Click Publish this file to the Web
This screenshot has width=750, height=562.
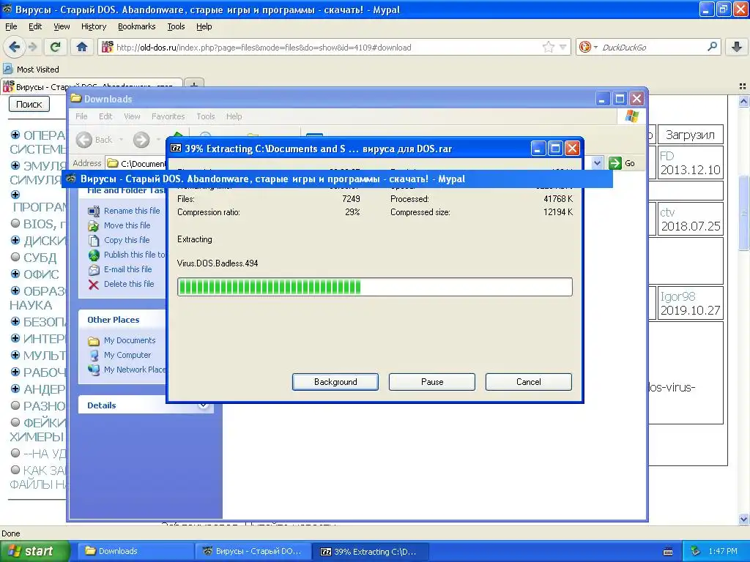click(x=135, y=255)
